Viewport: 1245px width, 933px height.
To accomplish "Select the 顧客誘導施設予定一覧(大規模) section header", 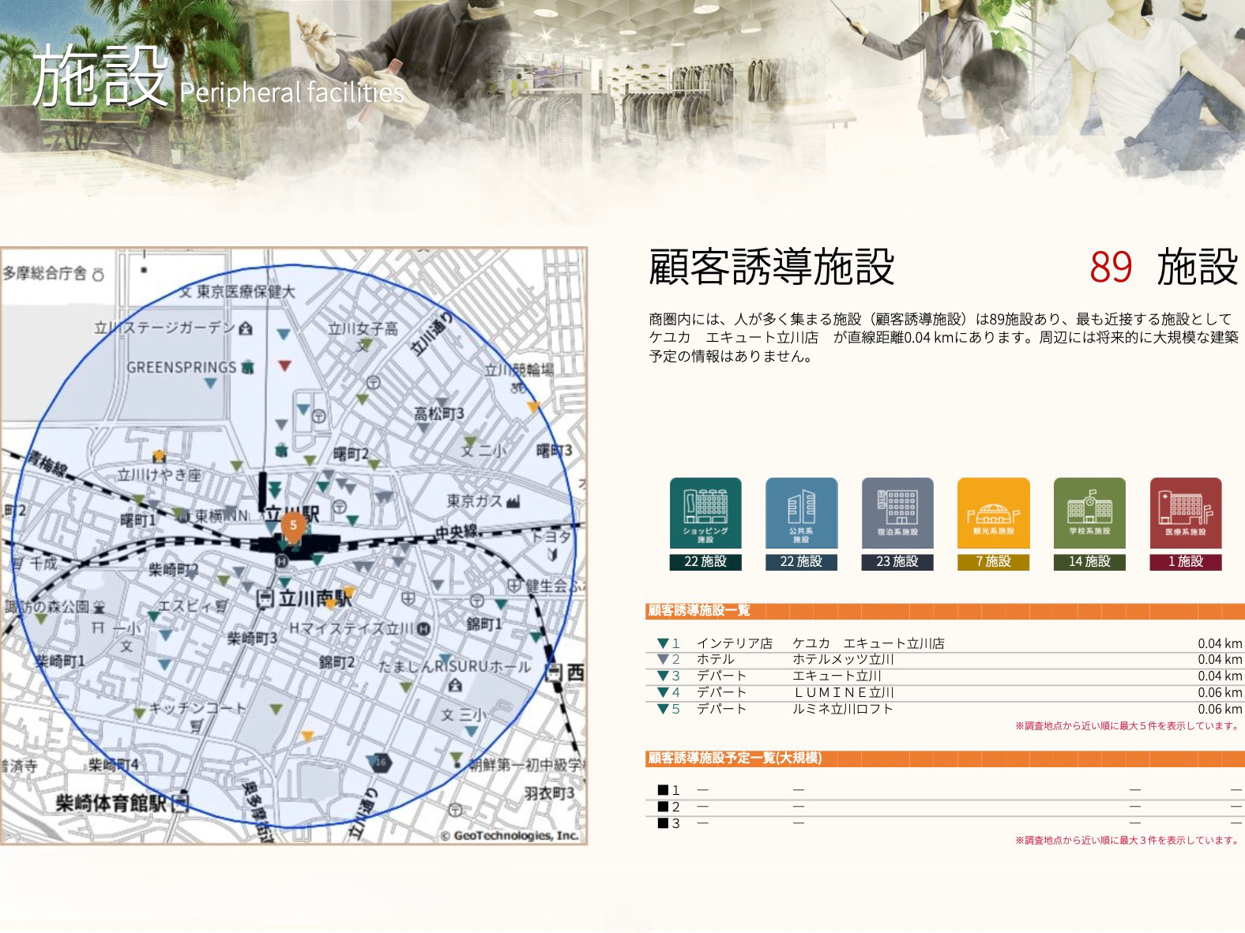I will (735, 759).
